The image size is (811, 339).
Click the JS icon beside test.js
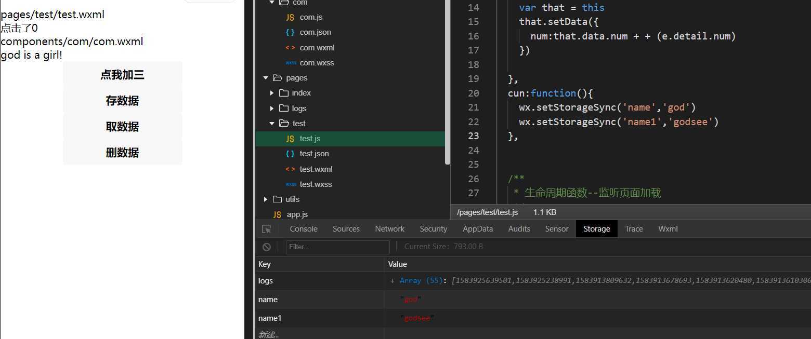[290, 139]
